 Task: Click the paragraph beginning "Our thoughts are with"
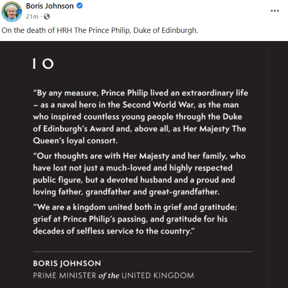coord(139,174)
